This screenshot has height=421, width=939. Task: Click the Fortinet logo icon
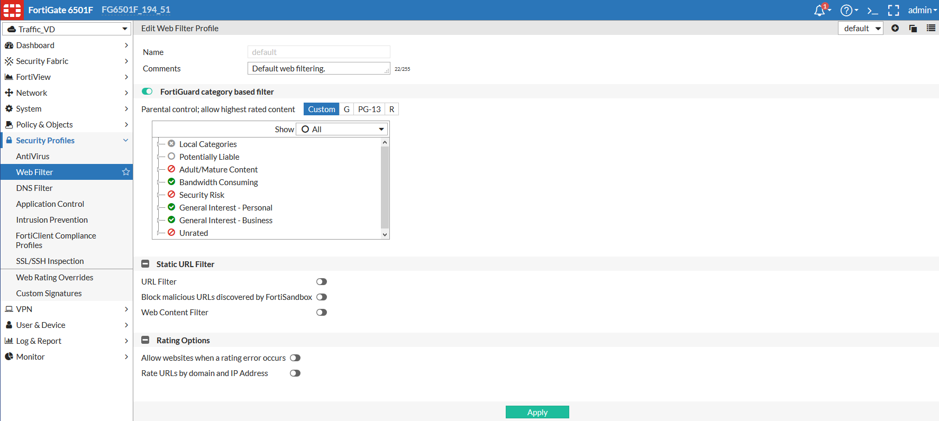click(12, 10)
